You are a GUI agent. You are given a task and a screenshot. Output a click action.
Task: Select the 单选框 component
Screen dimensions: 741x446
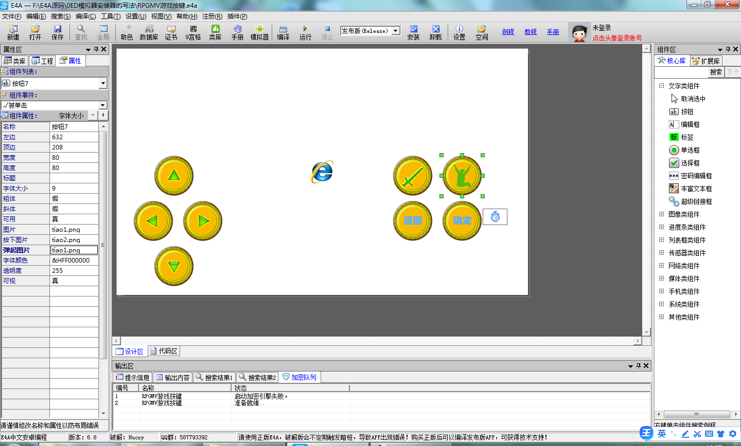click(684, 150)
